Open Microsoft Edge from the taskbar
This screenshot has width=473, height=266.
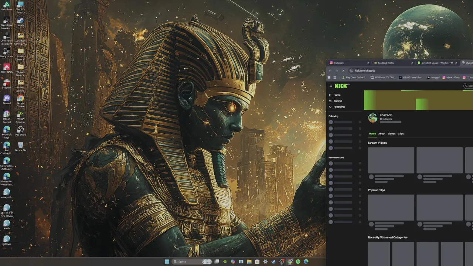click(x=306, y=262)
